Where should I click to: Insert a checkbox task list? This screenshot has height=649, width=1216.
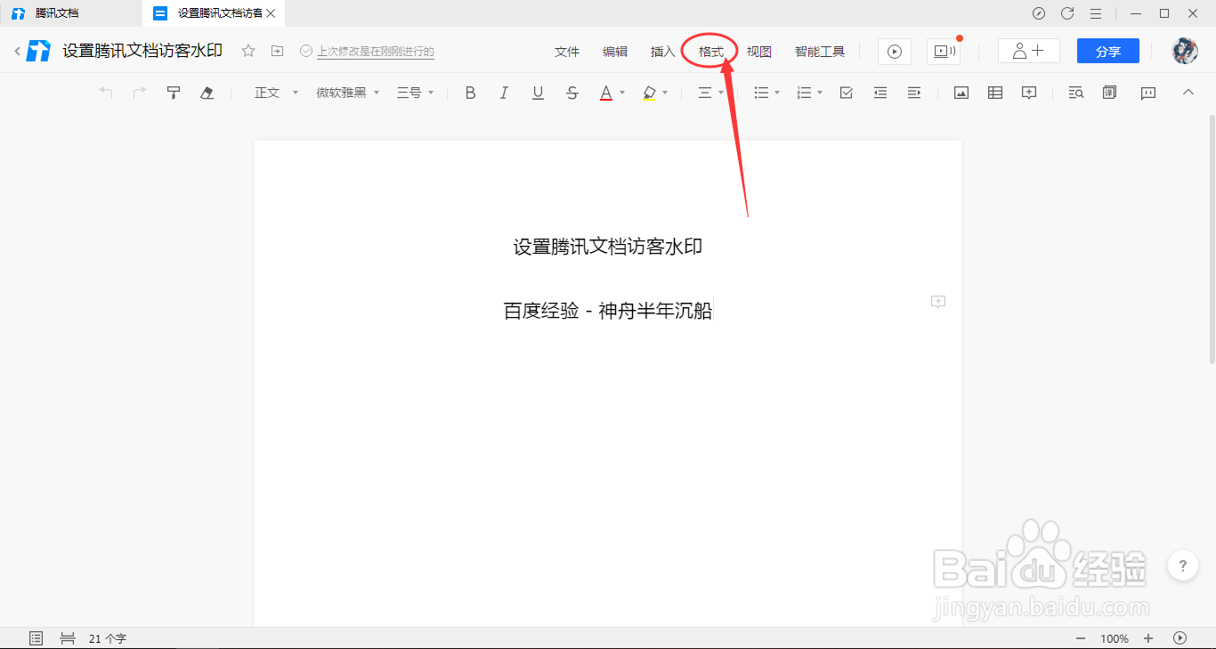[x=847, y=93]
